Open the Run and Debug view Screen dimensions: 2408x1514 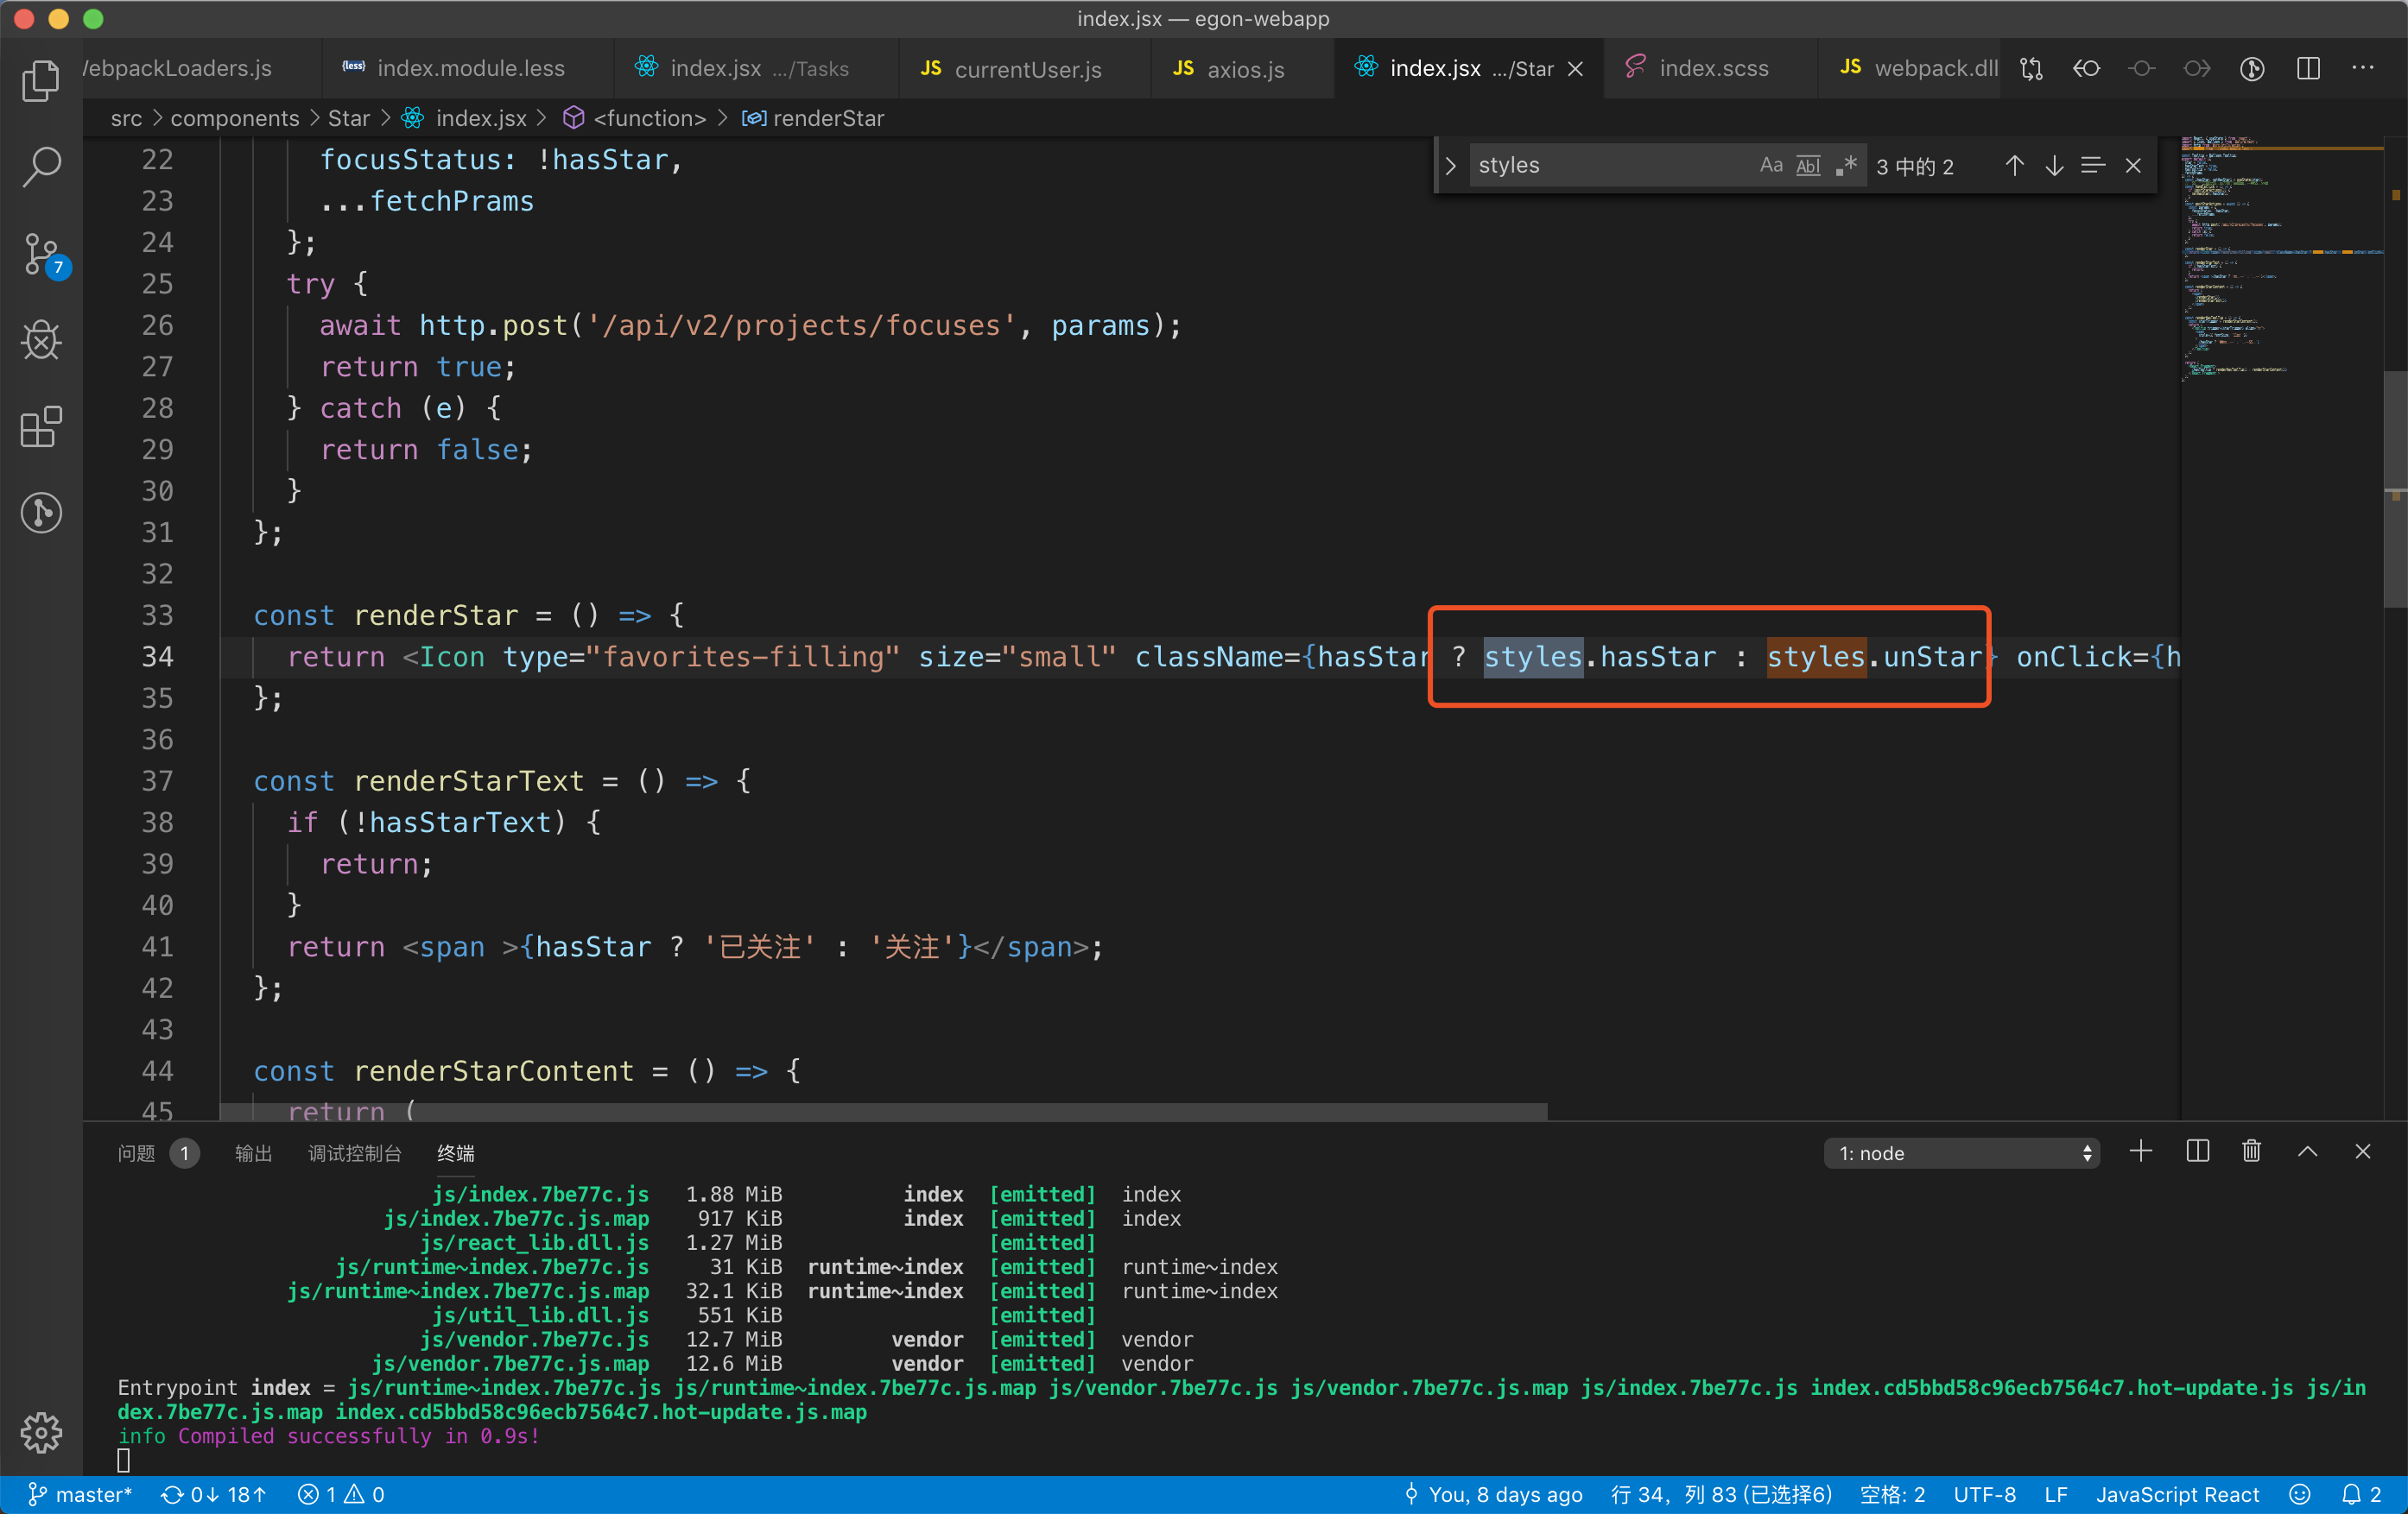click(x=42, y=341)
